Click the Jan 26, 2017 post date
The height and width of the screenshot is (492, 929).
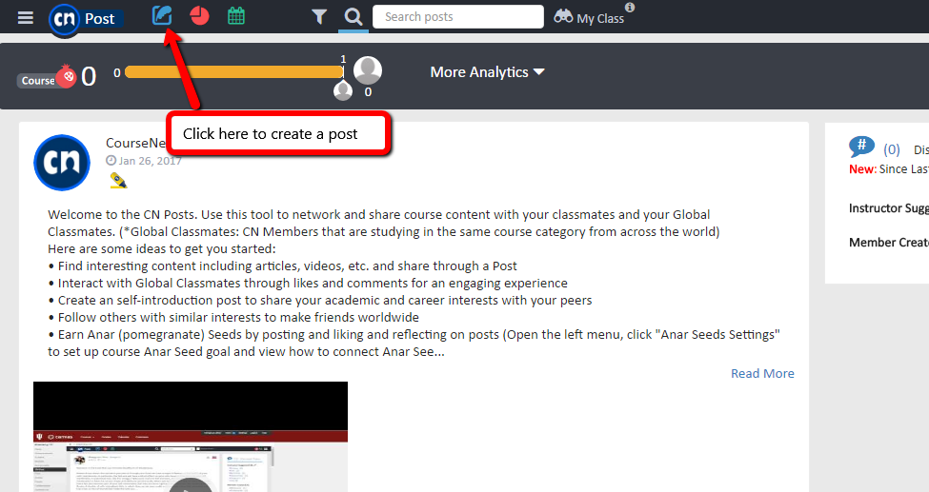pyautogui.click(x=145, y=161)
